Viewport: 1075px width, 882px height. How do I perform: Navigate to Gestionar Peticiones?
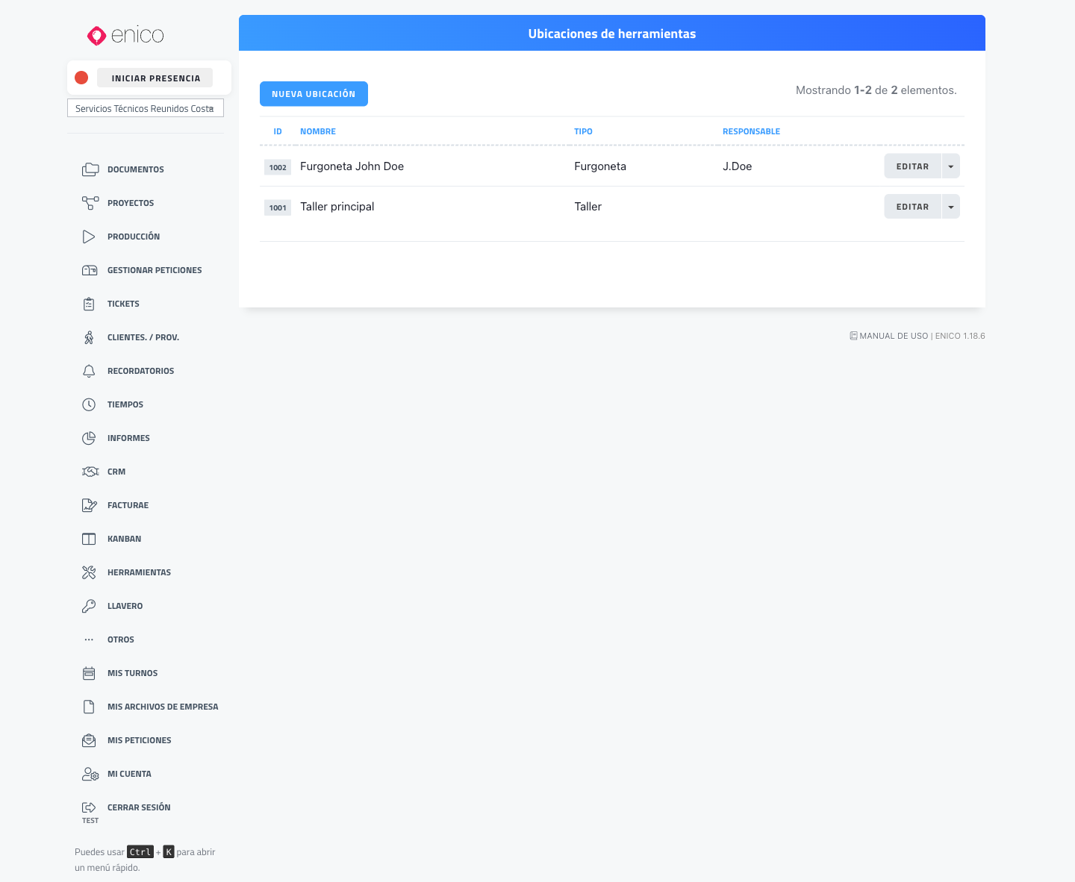[x=155, y=270]
